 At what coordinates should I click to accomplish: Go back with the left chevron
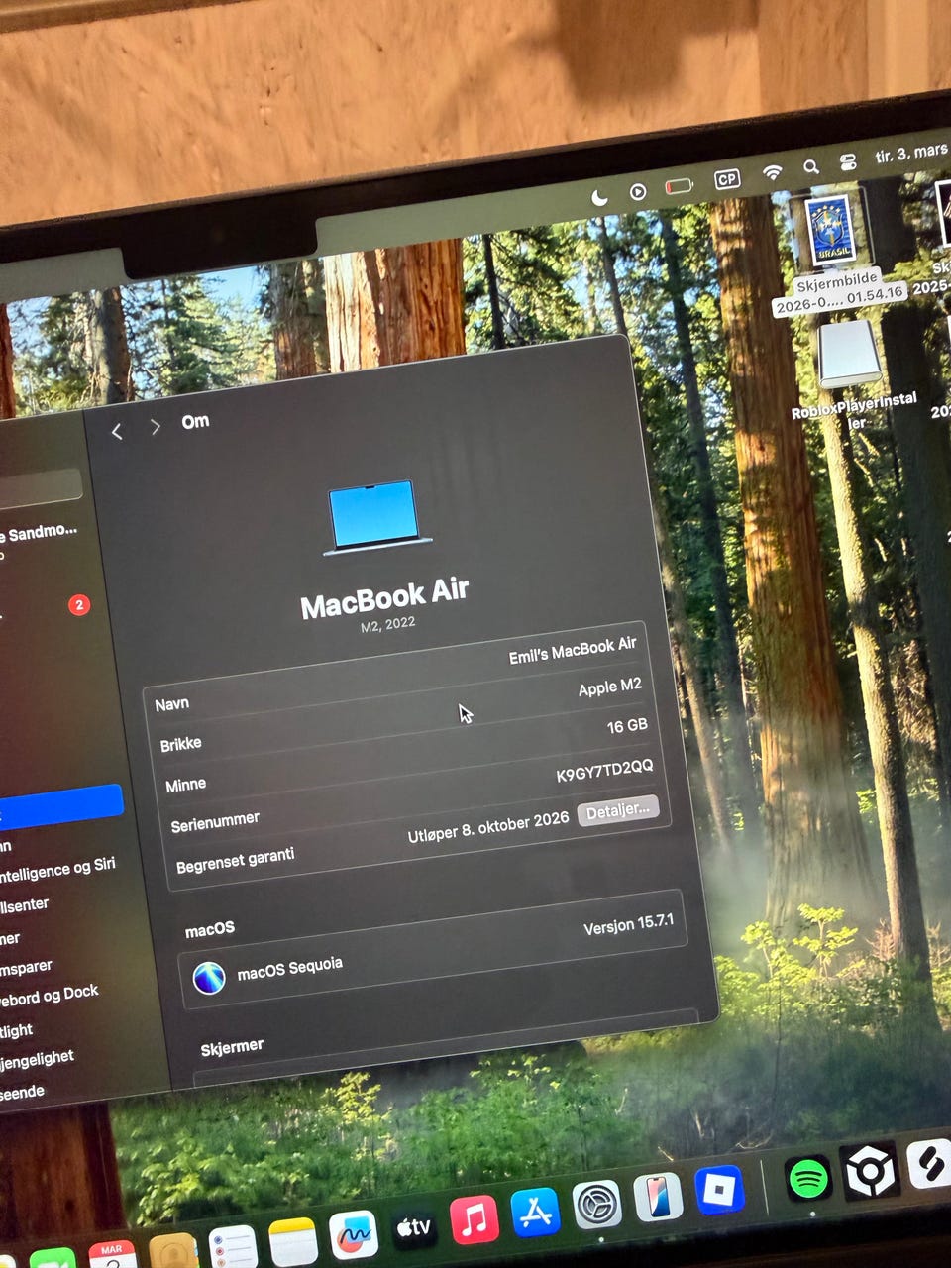click(x=117, y=431)
